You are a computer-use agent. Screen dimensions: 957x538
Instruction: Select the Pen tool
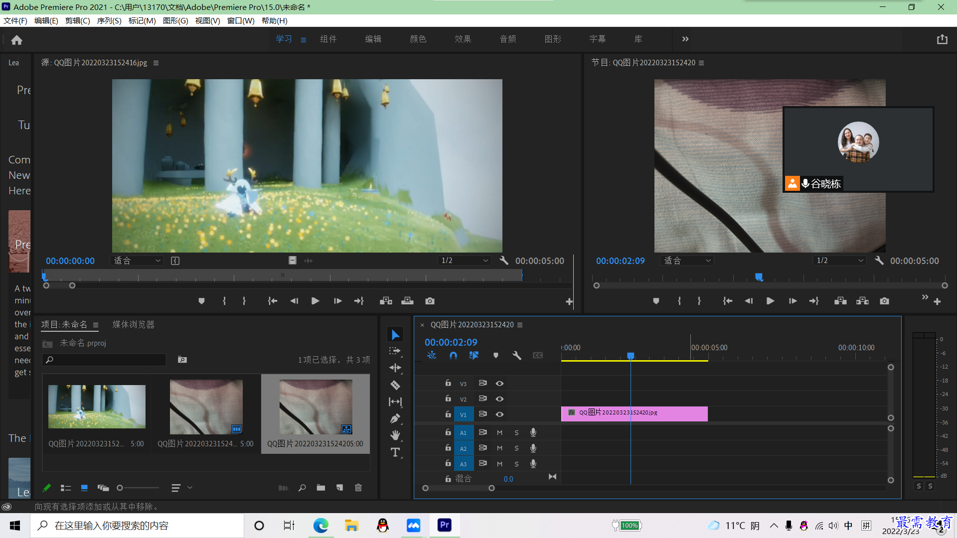pos(395,419)
